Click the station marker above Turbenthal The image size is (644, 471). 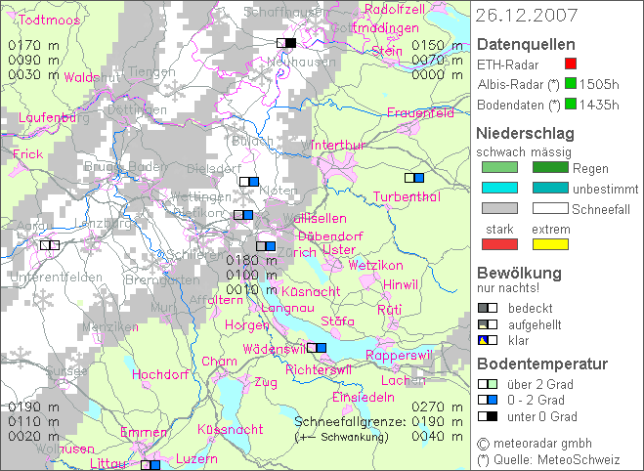[x=414, y=178]
